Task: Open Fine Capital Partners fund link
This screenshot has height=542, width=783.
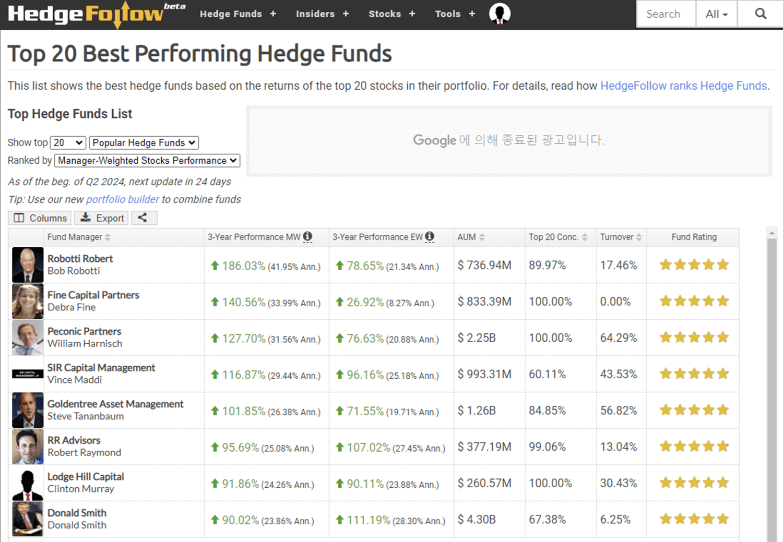Action: [x=93, y=295]
